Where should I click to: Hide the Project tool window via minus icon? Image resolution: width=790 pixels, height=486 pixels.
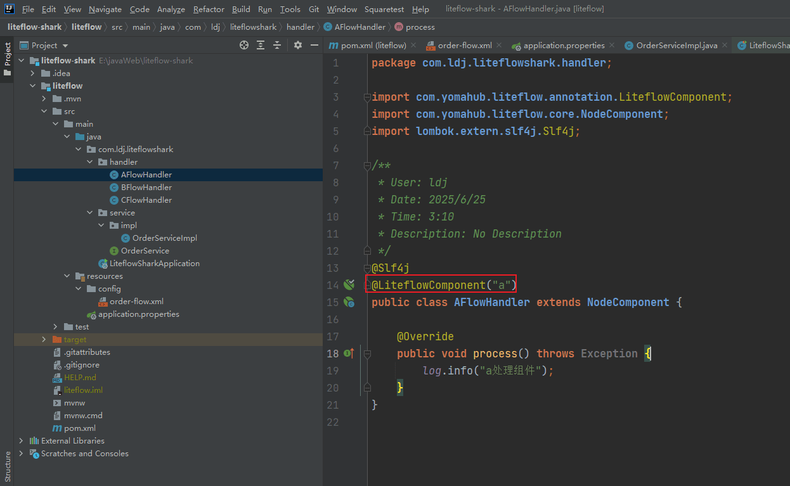(314, 45)
